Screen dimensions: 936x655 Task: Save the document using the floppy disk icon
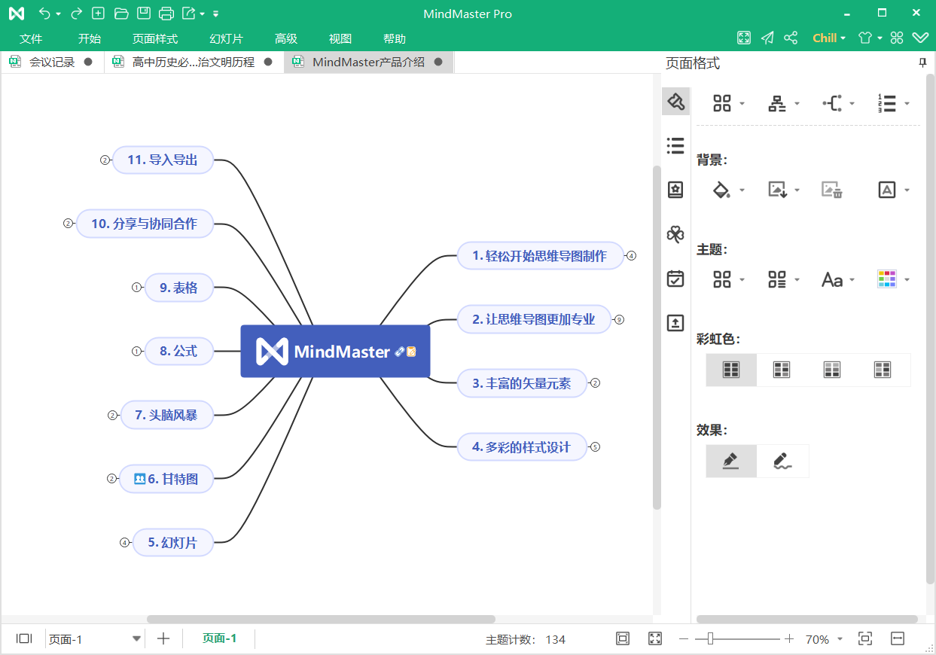tap(144, 14)
